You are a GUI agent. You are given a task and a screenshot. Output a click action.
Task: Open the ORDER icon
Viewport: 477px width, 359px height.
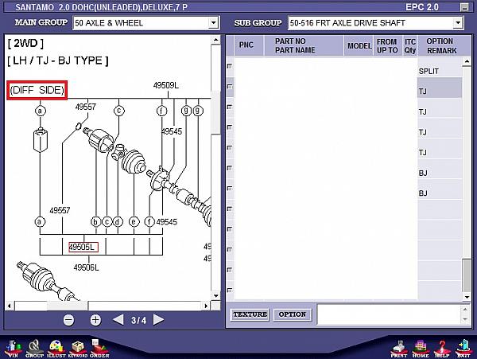(99, 349)
